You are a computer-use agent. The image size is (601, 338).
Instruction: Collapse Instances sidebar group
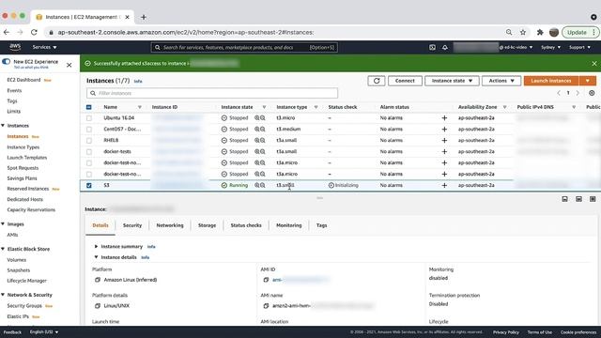3,126
